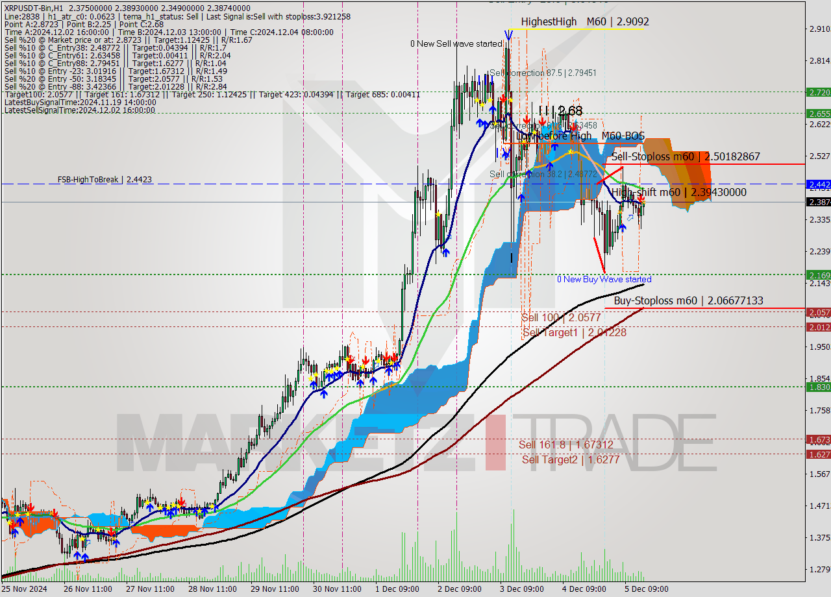This screenshot has height=597, width=831.
Task: Click the red 1.673 price tag
Action: pos(818,439)
